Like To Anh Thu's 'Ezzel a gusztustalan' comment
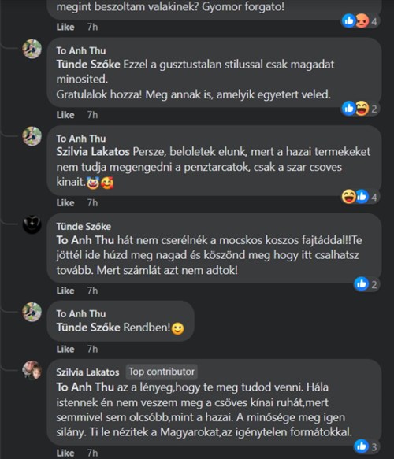394x459 pixels. click(x=65, y=115)
